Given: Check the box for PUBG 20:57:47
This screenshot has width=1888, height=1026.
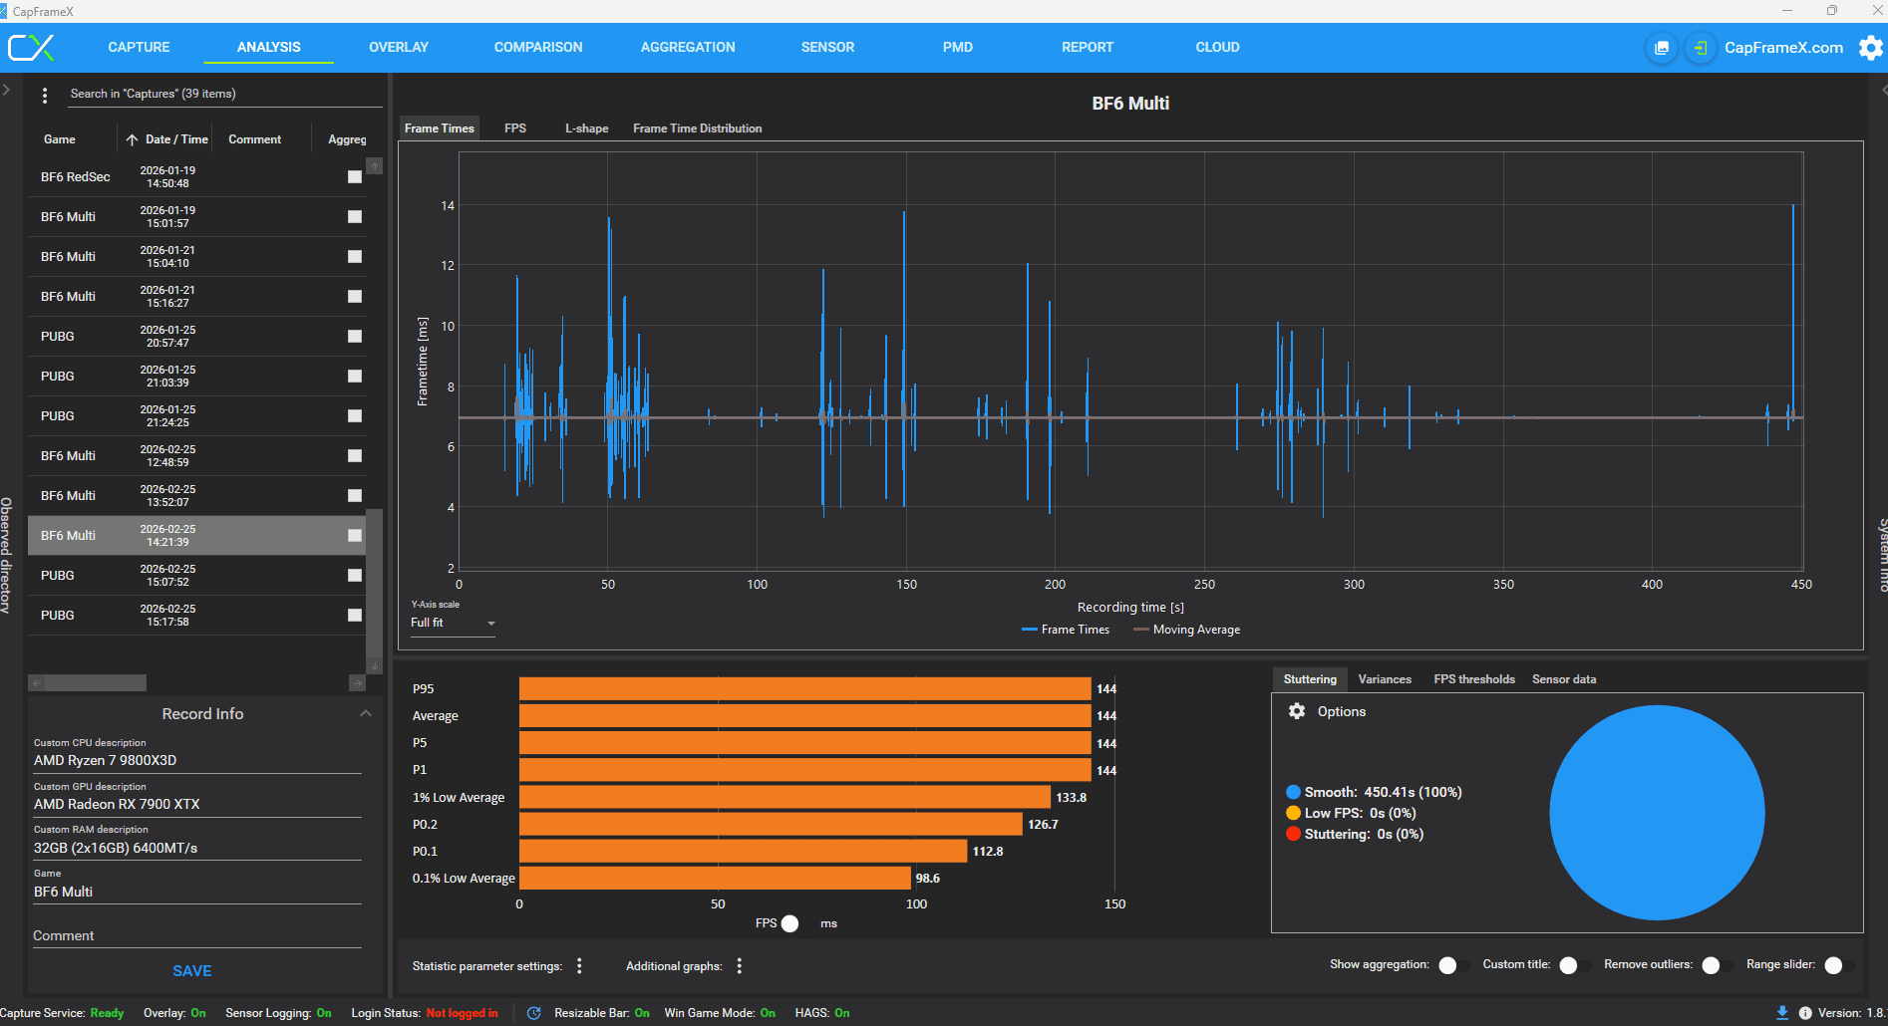Looking at the screenshot, I should [355, 337].
